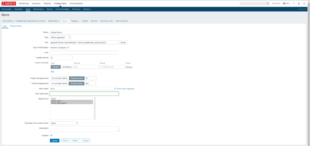Open the user profile icon

coord(299,3)
